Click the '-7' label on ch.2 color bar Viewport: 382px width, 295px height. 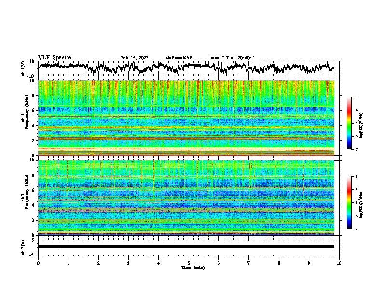tap(355, 229)
